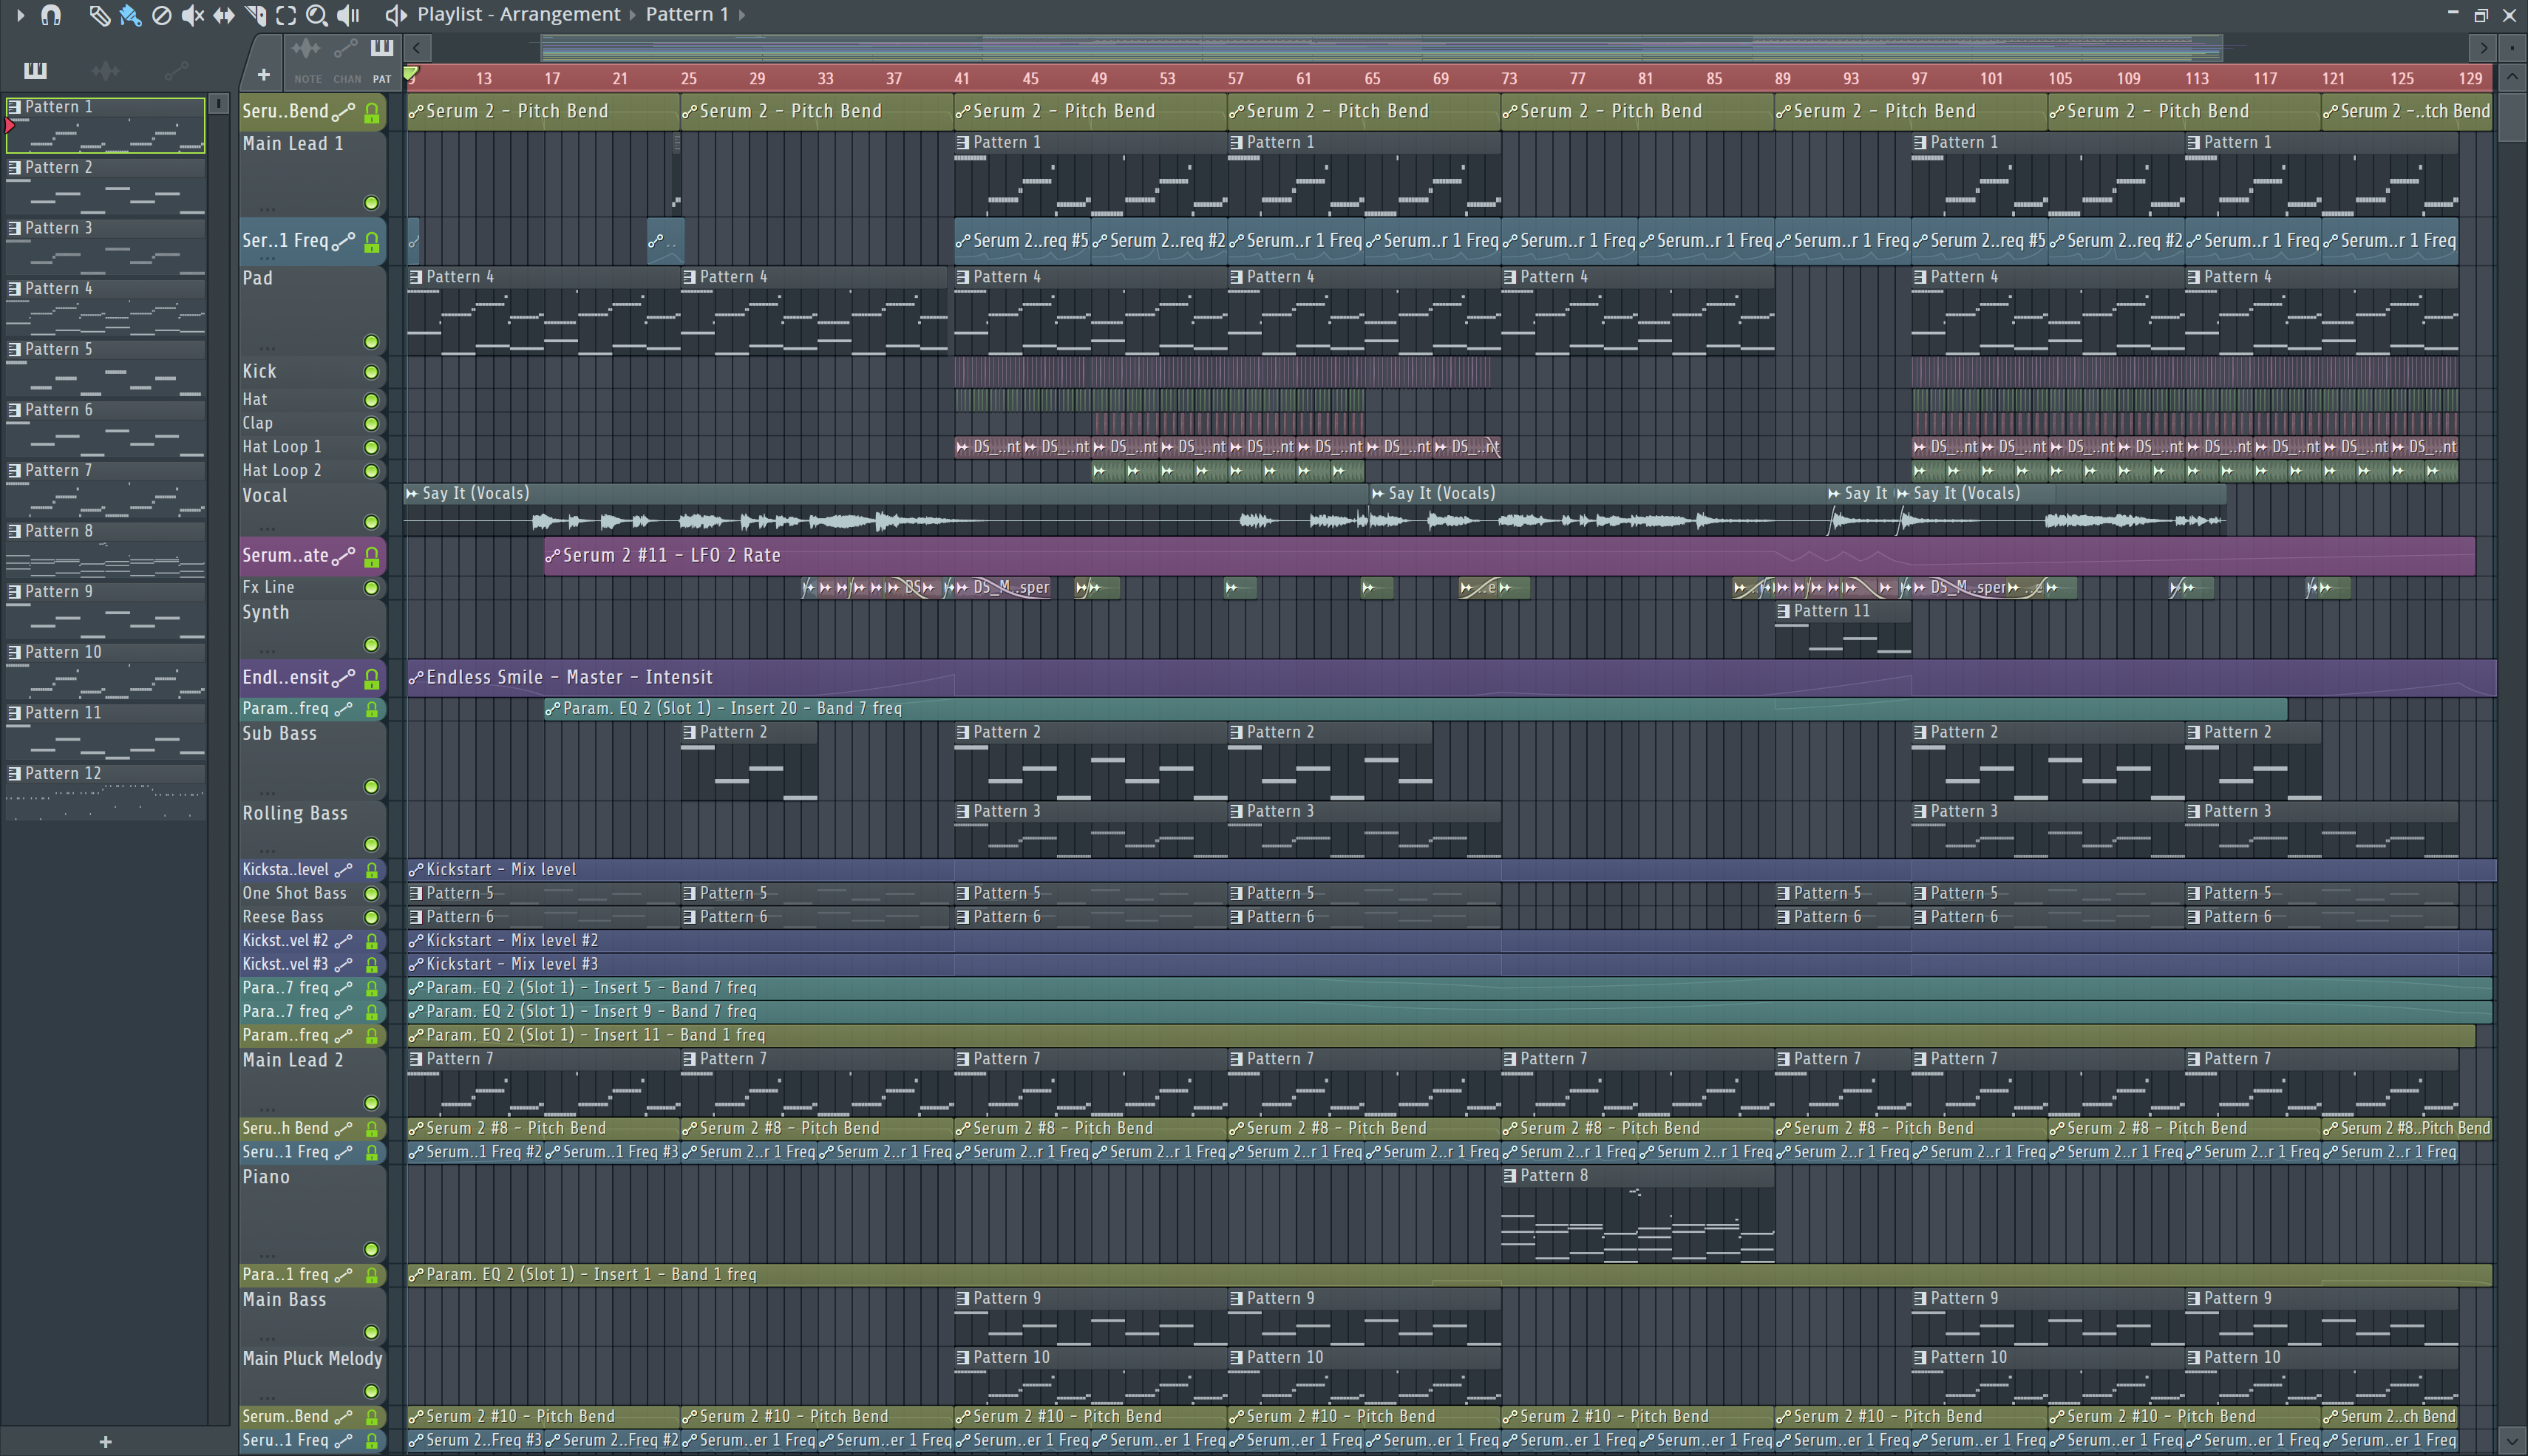Mute the Hat track

click(x=371, y=400)
